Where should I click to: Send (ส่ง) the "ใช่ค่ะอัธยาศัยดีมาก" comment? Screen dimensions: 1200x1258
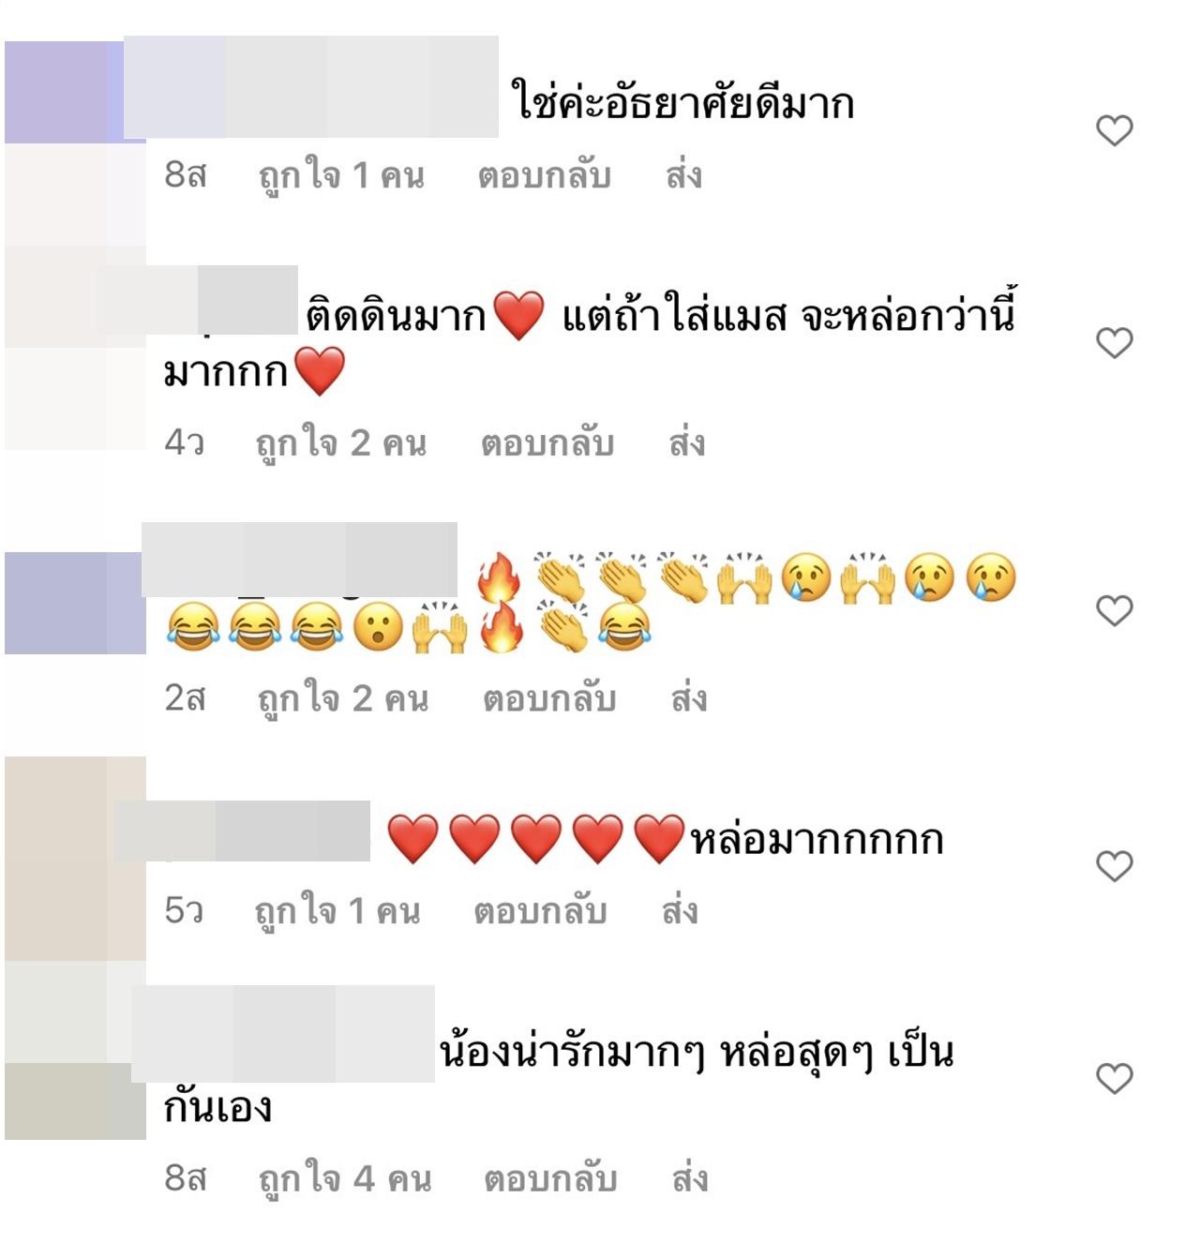(x=684, y=175)
